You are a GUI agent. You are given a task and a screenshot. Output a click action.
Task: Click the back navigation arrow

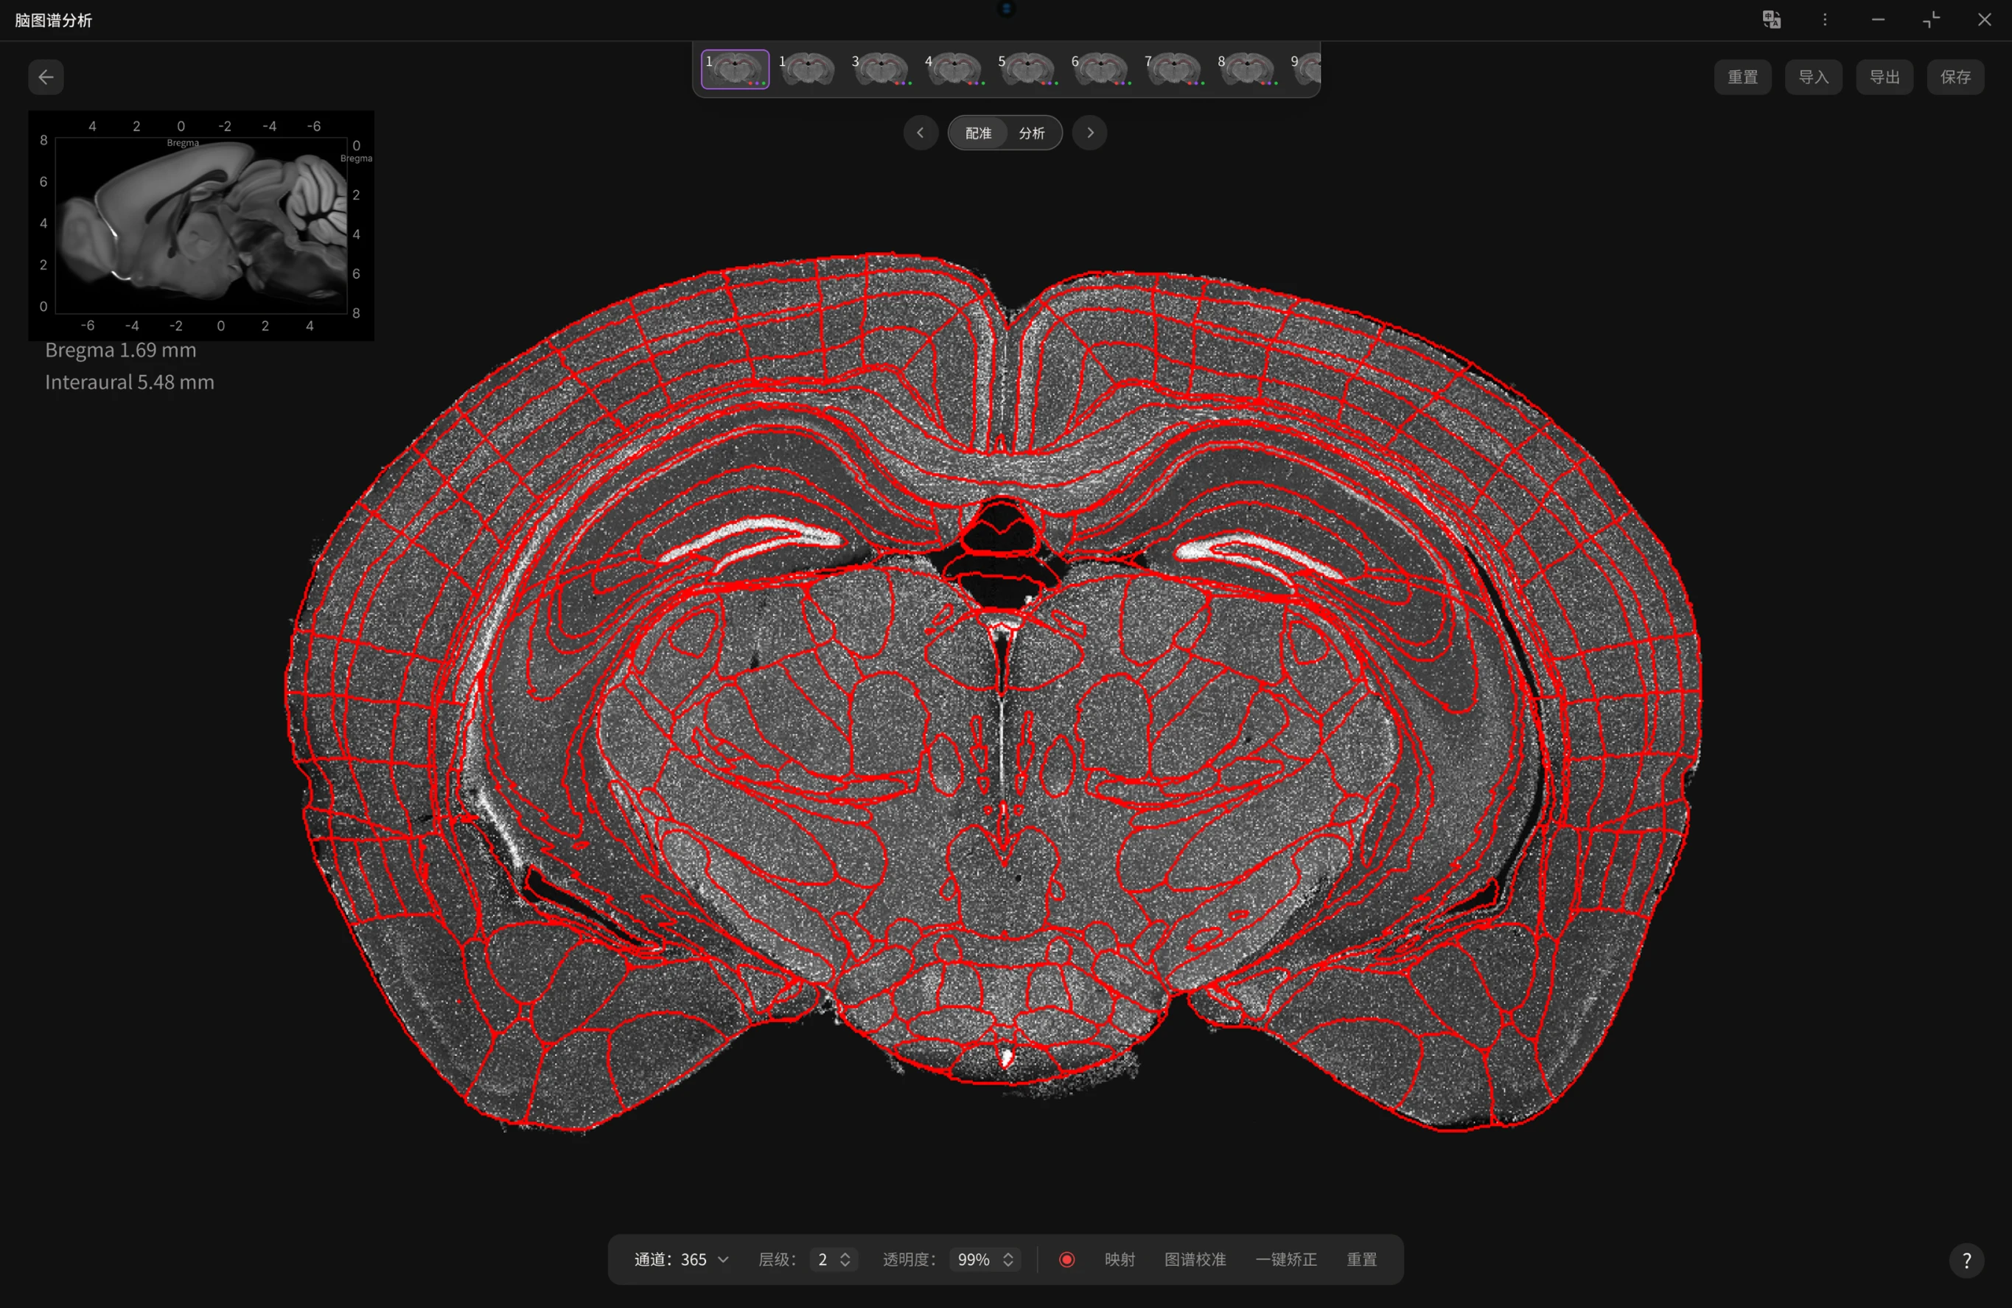pyautogui.click(x=46, y=77)
